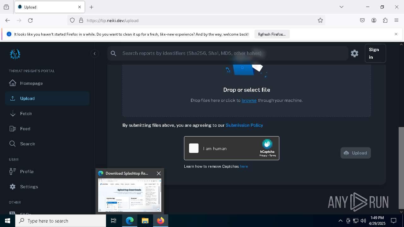The height and width of the screenshot is (227, 404).
Task: Click the taskbar clock
Action: [x=377, y=221]
